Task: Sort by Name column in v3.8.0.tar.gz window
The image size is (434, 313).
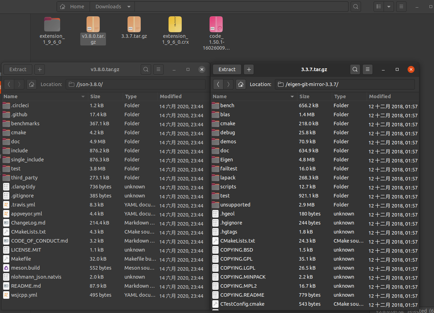Action: [45, 96]
